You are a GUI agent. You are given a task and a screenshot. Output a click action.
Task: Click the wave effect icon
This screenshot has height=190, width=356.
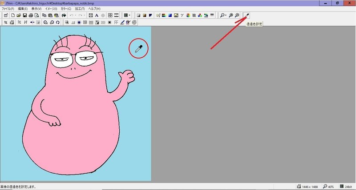click(x=91, y=22)
